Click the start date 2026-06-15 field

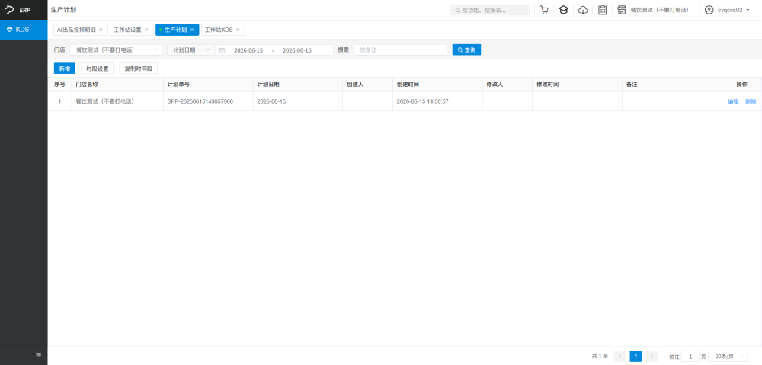tap(248, 50)
